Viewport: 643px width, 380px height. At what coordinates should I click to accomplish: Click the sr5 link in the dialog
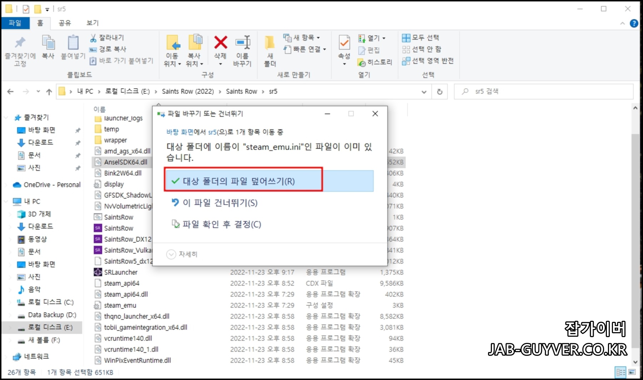(x=212, y=132)
